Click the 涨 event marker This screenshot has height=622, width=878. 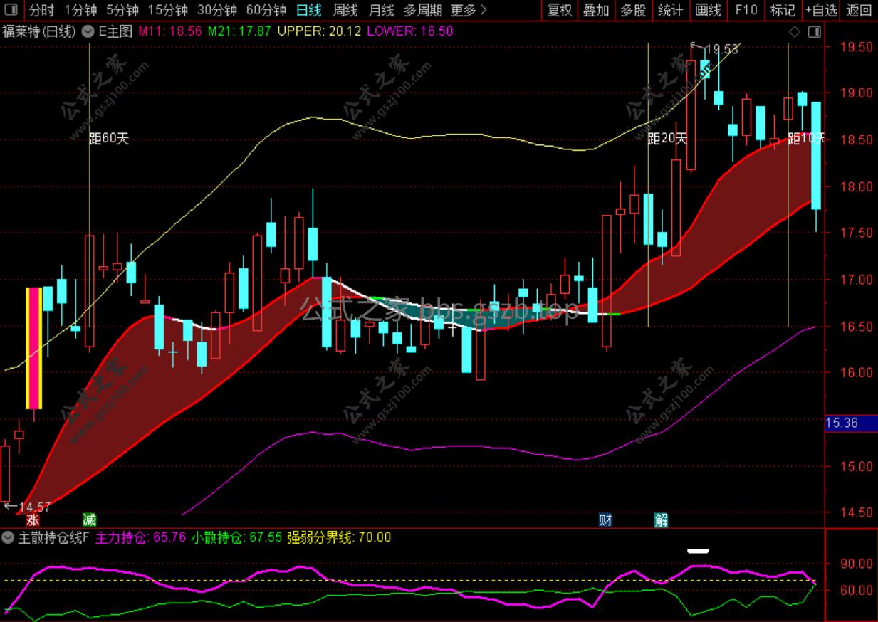pyautogui.click(x=33, y=520)
